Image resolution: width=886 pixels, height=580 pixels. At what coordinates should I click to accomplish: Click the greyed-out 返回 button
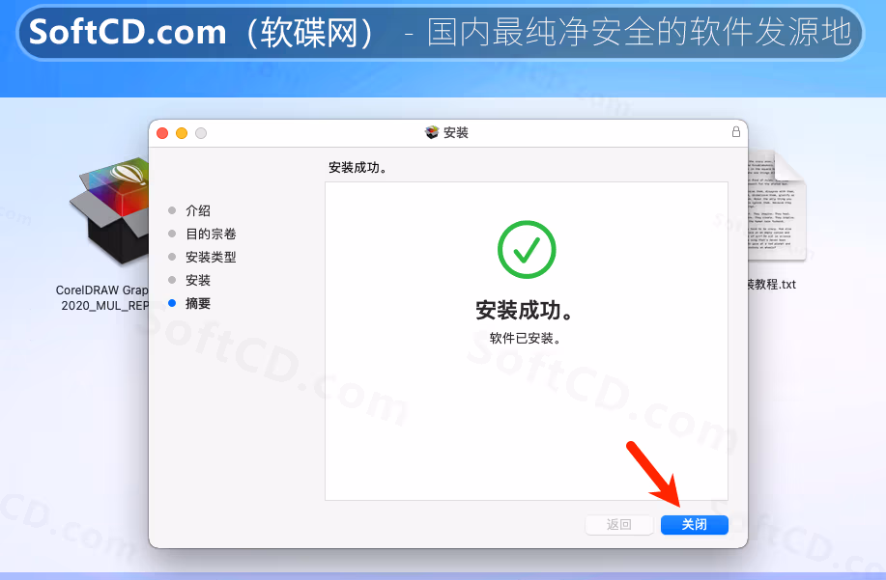point(619,525)
